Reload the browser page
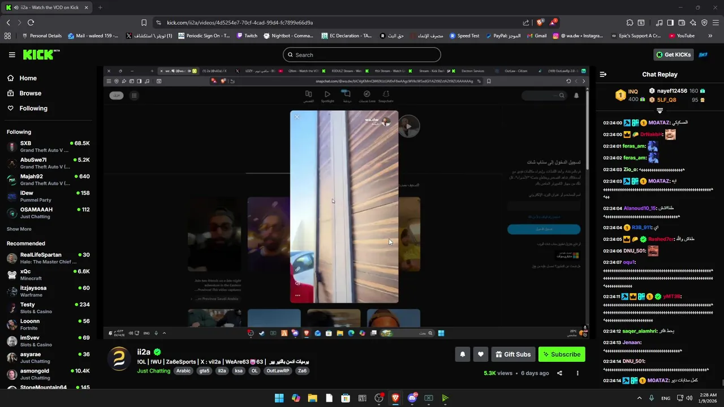The width and height of the screenshot is (724, 407). tap(31, 23)
